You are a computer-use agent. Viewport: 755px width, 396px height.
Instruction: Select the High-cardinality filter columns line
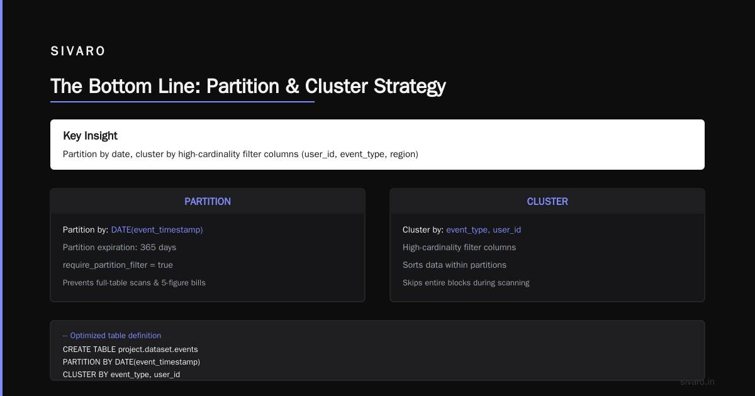tap(459, 248)
